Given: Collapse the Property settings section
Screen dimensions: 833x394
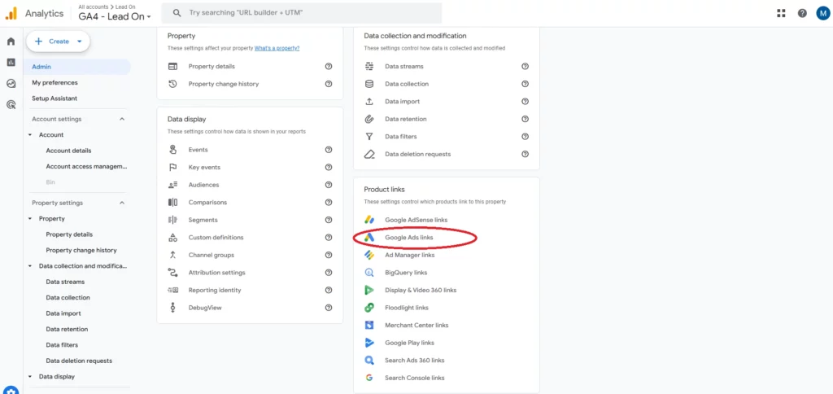Looking at the screenshot, I should (x=122, y=203).
